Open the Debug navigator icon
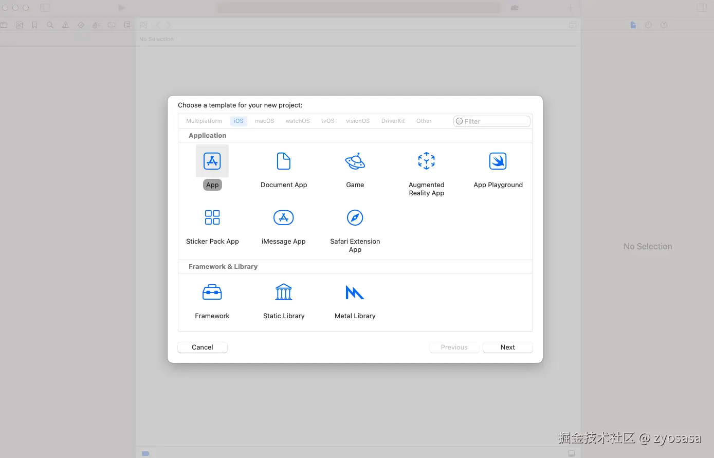714x458 pixels. point(97,25)
